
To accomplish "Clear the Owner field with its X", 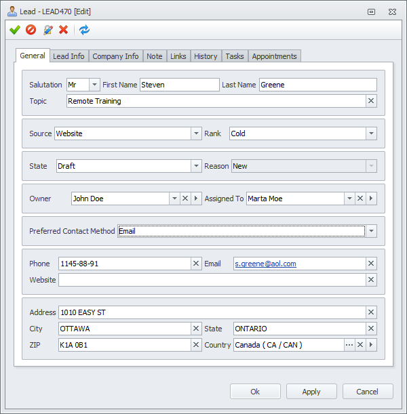I will click(x=185, y=199).
